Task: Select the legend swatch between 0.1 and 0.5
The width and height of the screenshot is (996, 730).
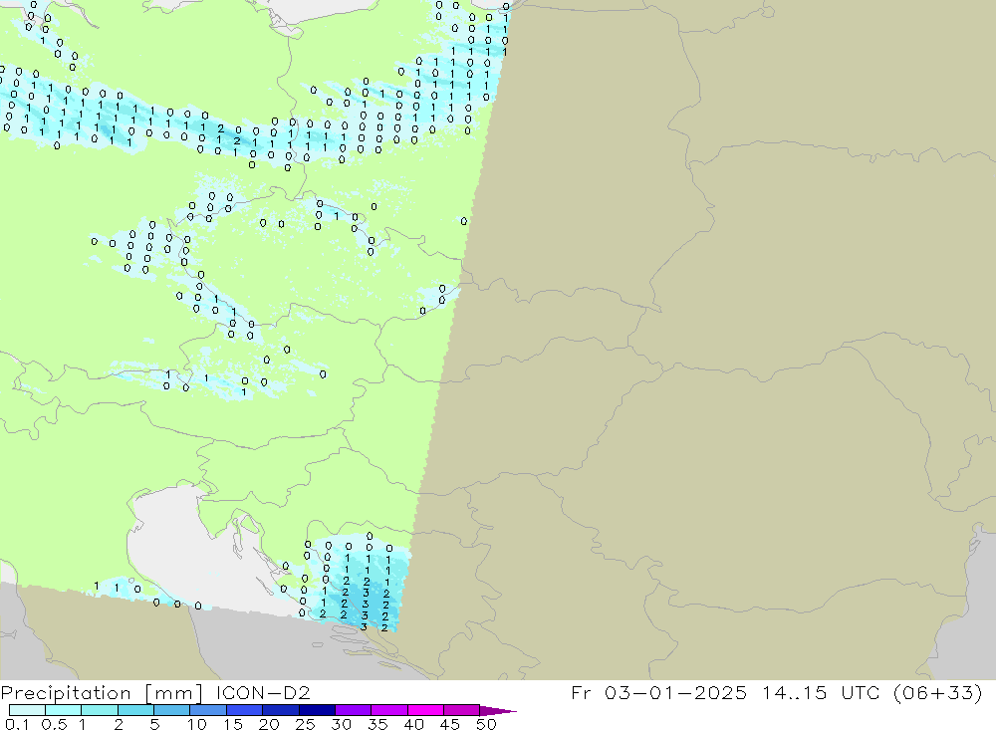Action: pyautogui.click(x=27, y=710)
